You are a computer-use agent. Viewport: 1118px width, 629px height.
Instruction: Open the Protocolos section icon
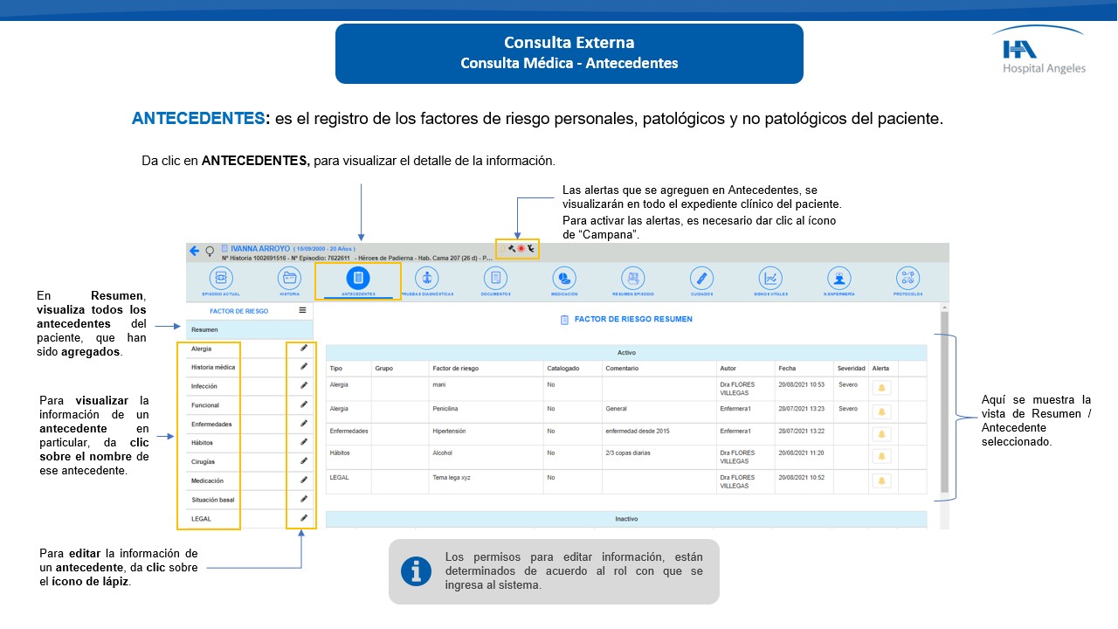click(x=908, y=278)
